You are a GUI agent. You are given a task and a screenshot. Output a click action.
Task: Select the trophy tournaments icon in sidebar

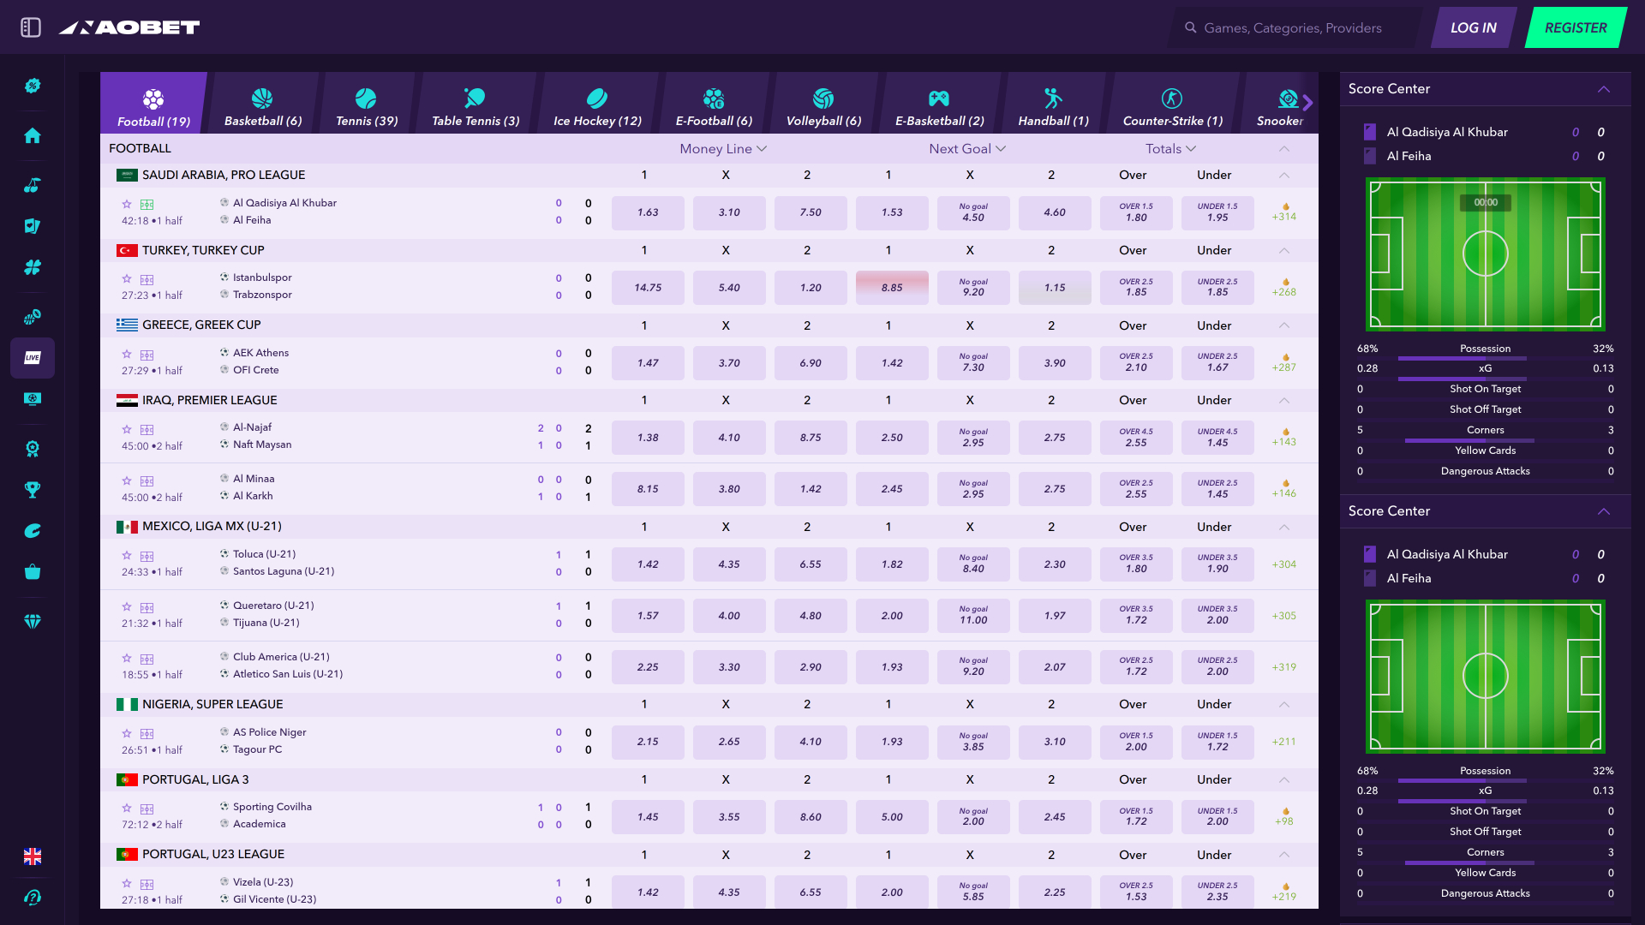click(x=33, y=489)
